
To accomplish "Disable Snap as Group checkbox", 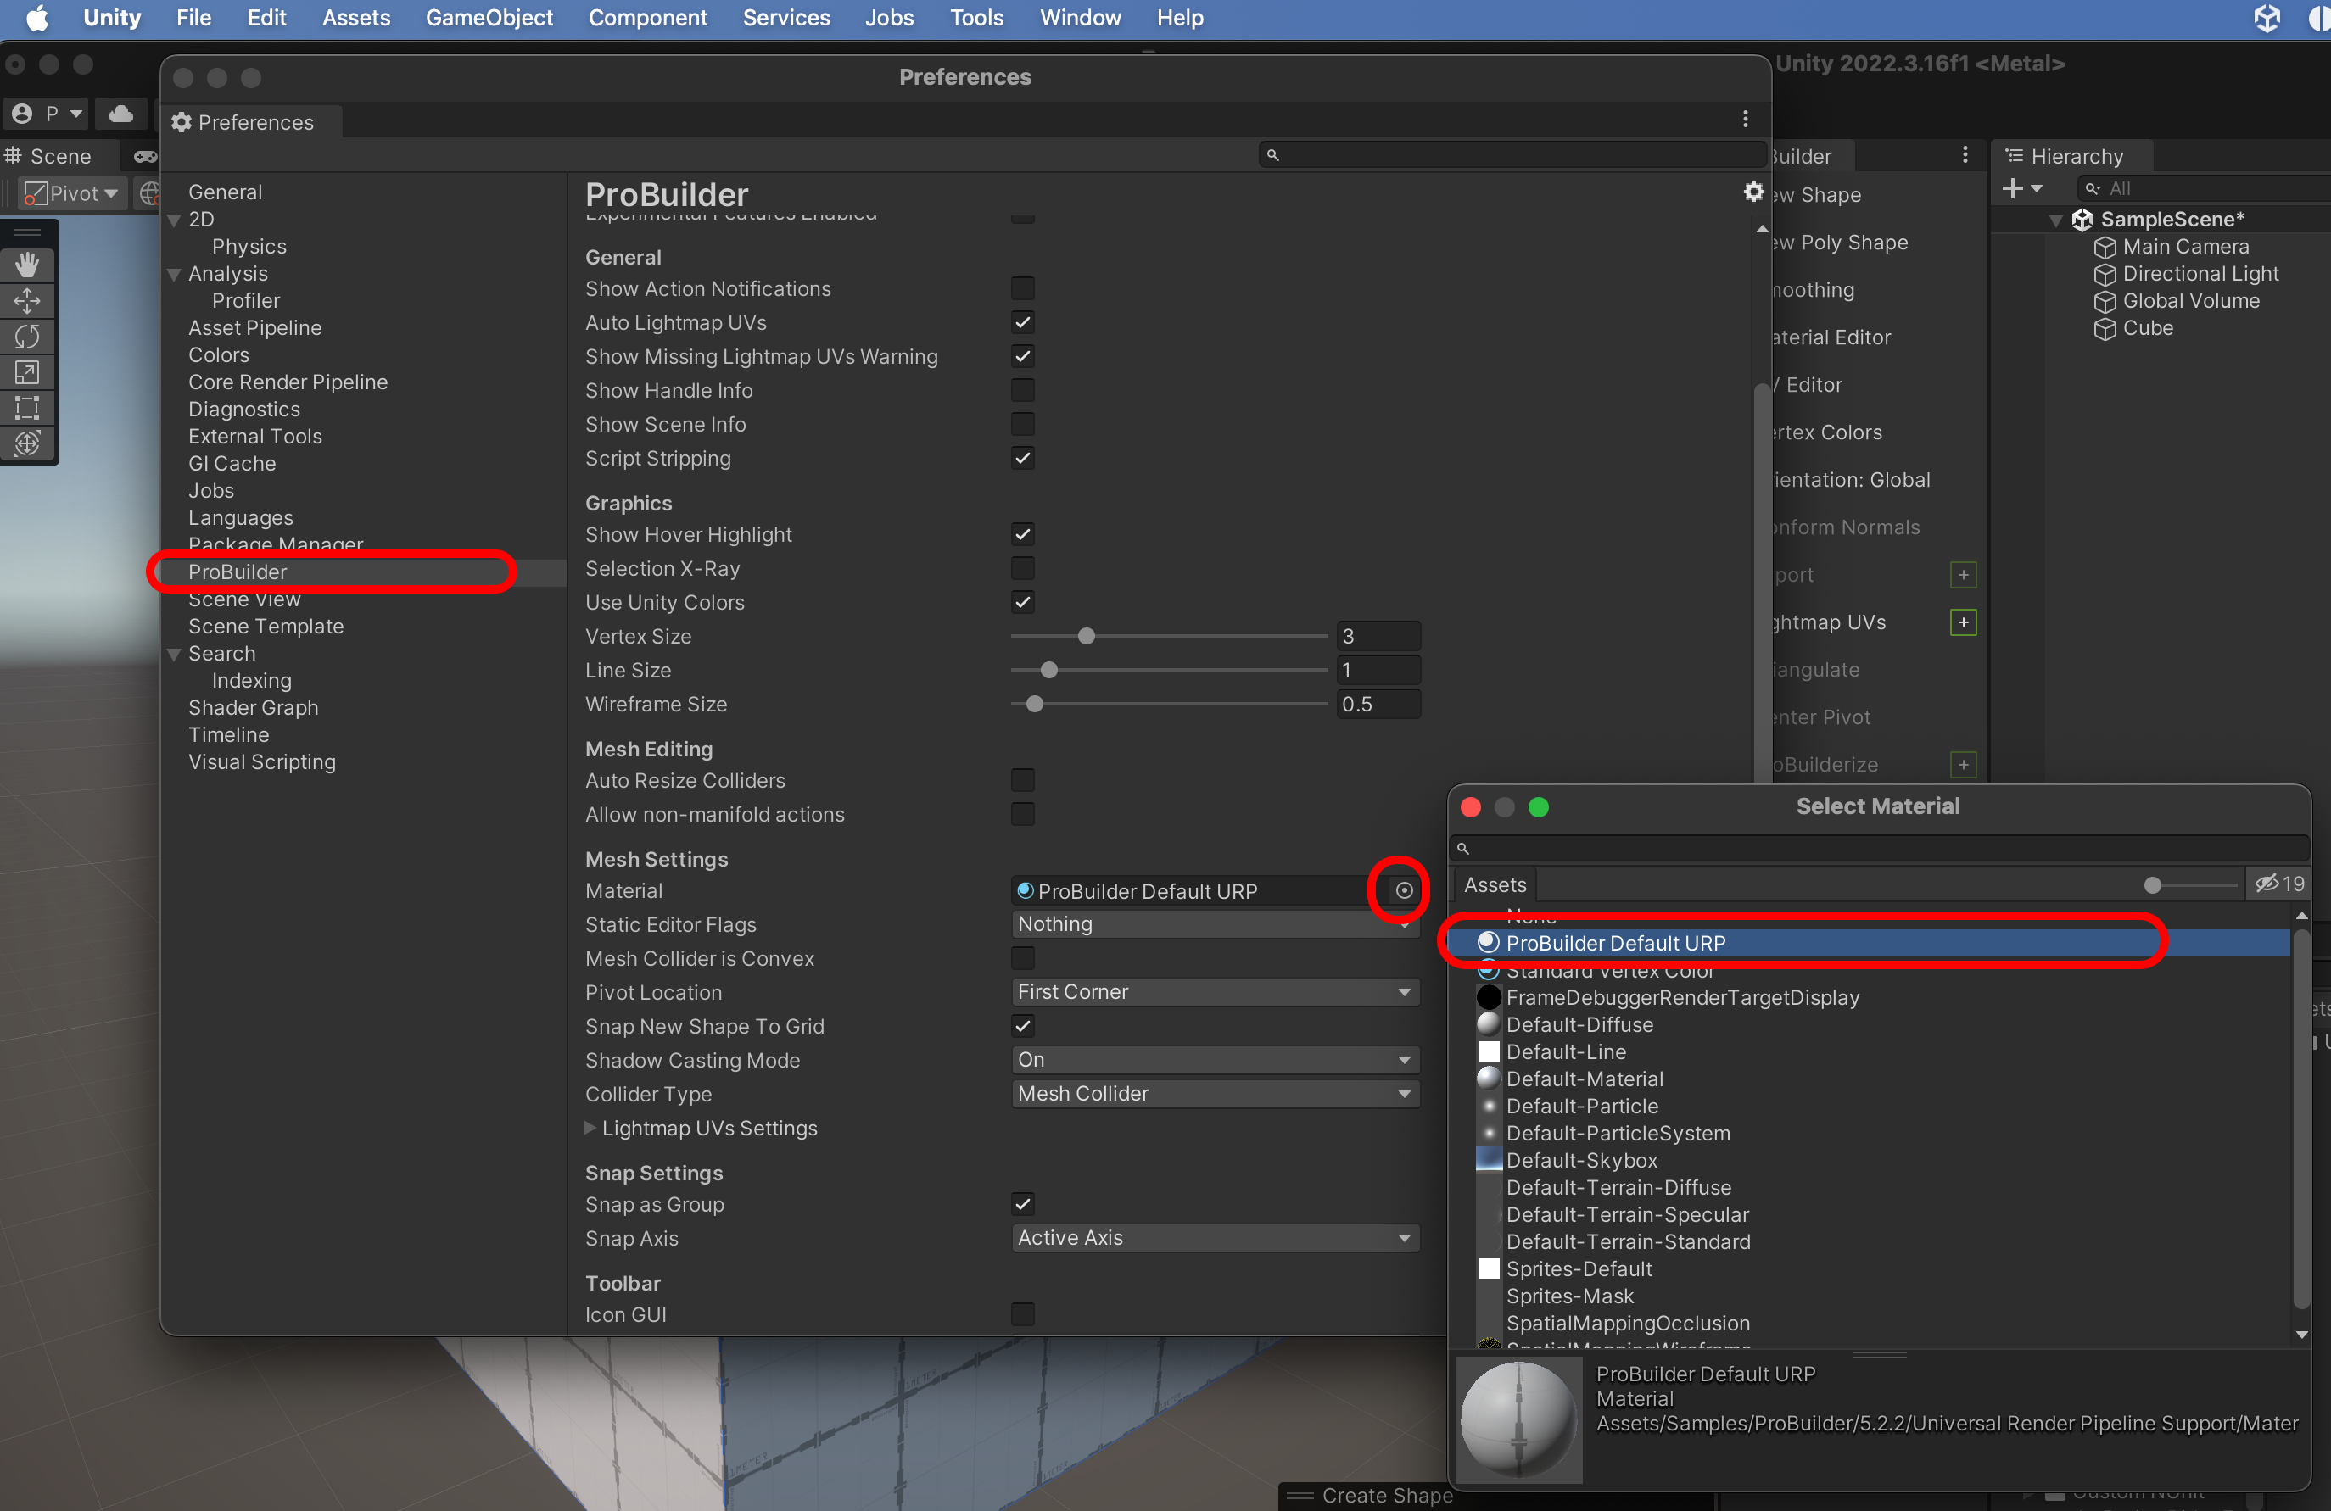I will 1022,1205.
